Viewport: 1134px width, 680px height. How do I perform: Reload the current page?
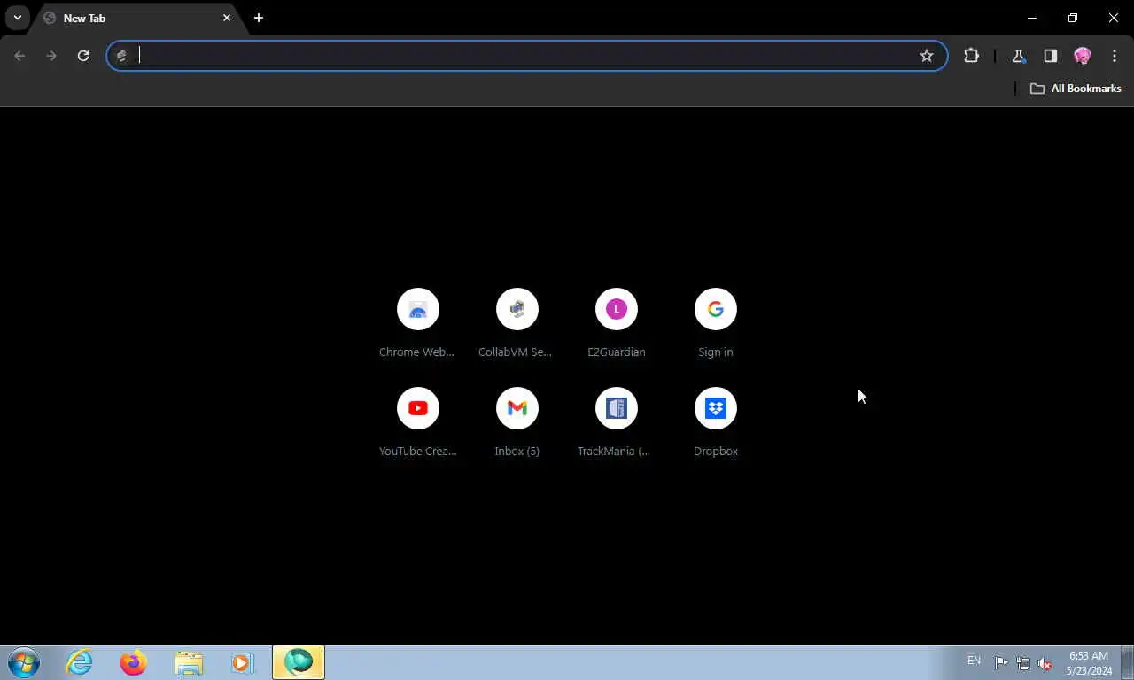point(83,56)
